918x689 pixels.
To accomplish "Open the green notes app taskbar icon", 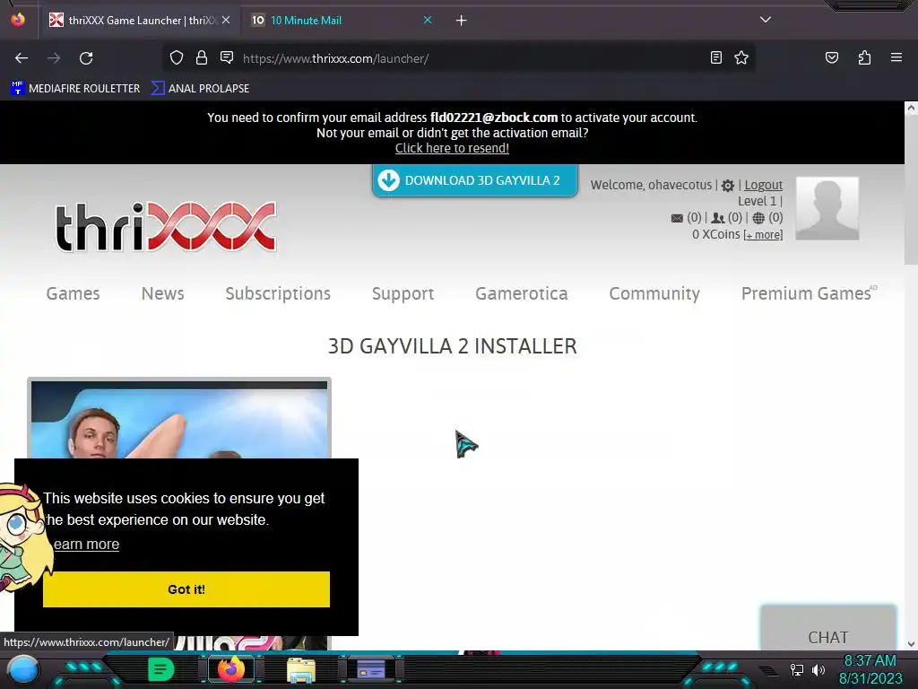I will 160,669.
